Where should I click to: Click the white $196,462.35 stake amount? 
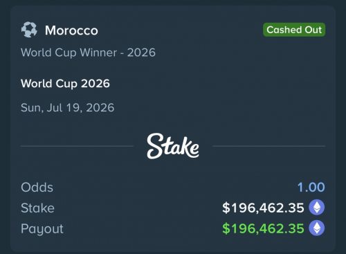click(x=263, y=208)
